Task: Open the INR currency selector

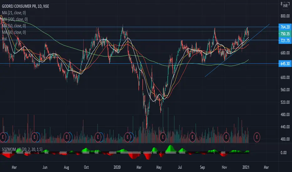Action: [x=285, y=6]
